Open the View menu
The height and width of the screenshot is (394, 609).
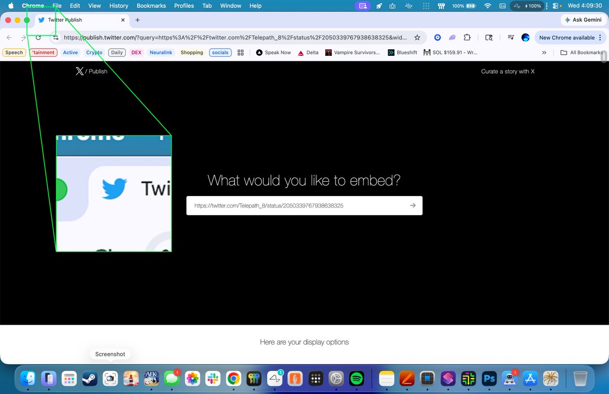pyautogui.click(x=94, y=6)
